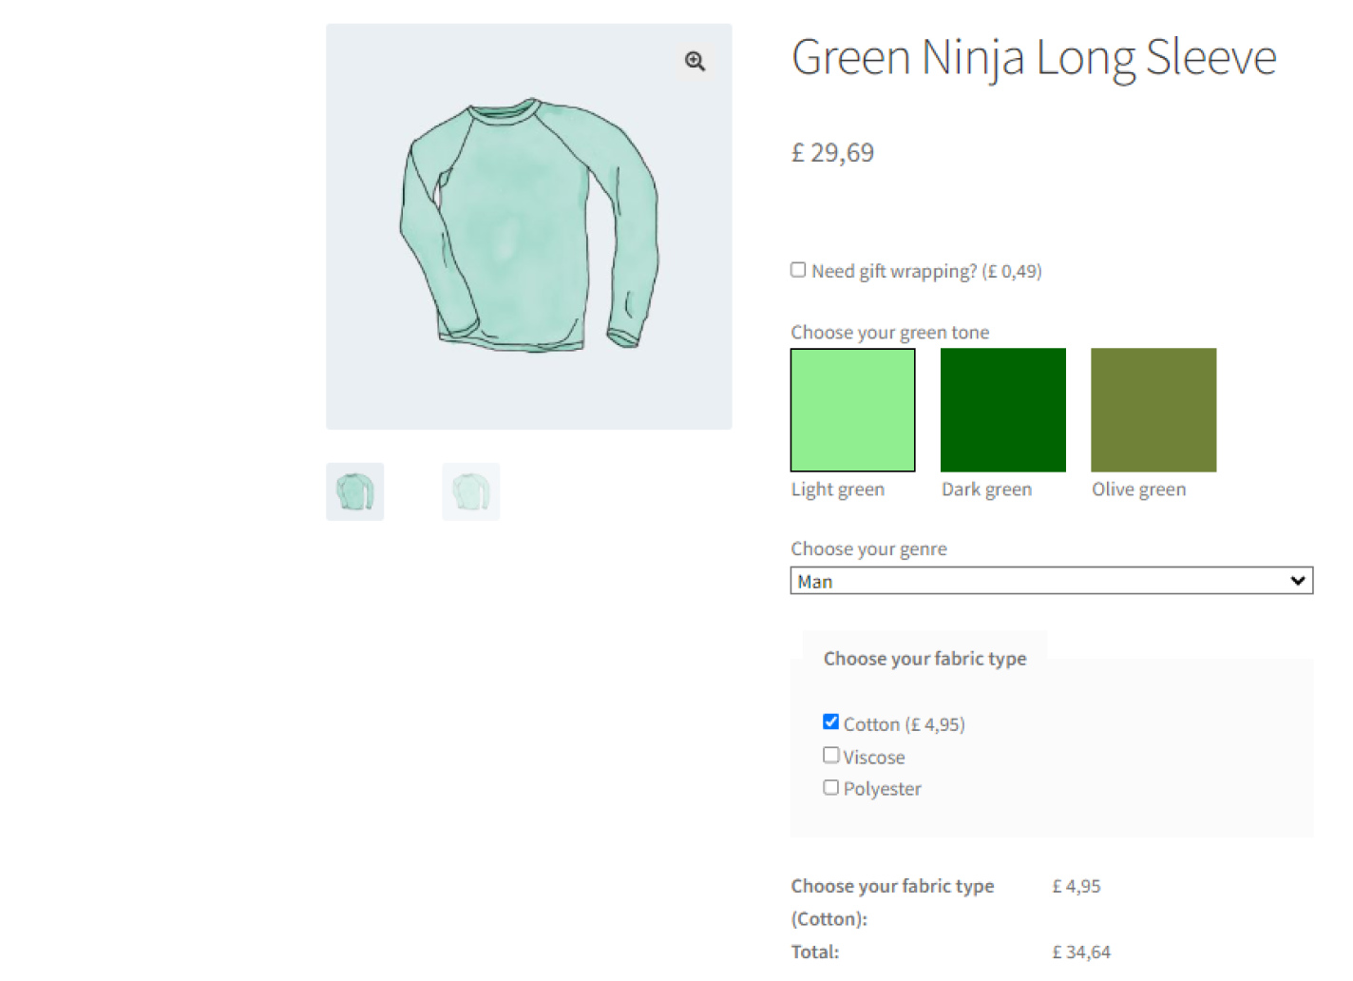Select the Polyester fabric type
The width and height of the screenshot is (1353, 981).
click(830, 786)
